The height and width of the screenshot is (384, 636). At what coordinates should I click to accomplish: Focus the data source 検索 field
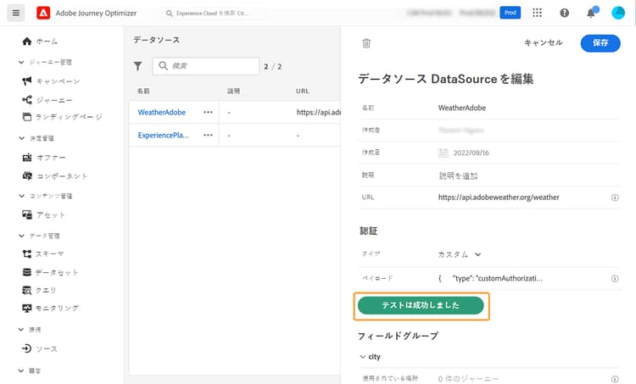(x=206, y=66)
